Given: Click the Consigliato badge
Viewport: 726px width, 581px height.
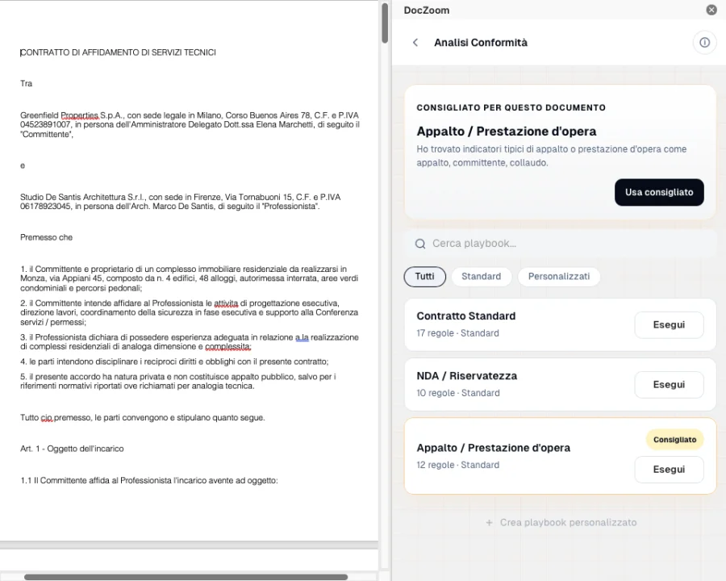Looking at the screenshot, I should click(x=674, y=440).
